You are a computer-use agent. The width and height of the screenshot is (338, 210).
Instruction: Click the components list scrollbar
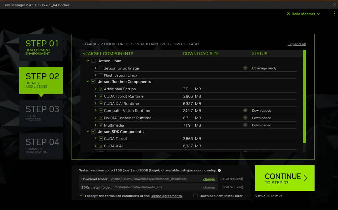coord(304,97)
